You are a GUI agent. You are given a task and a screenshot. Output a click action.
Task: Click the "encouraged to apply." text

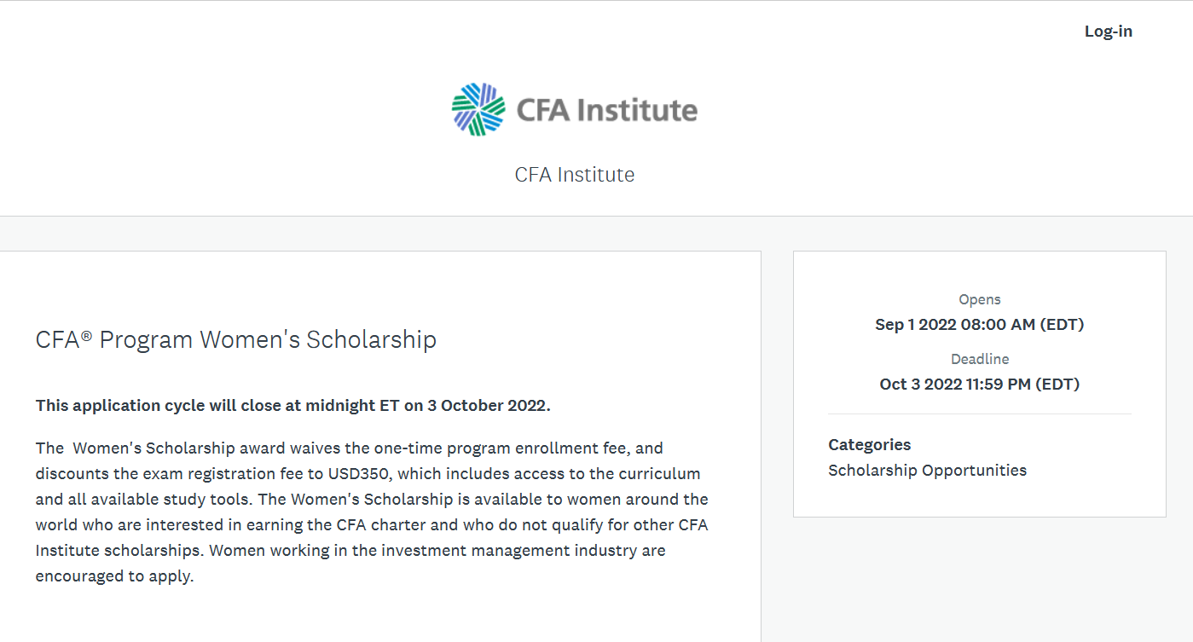(115, 576)
